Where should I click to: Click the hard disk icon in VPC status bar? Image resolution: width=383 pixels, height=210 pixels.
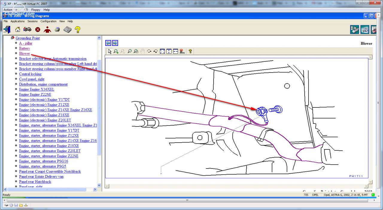(x=6, y=205)
